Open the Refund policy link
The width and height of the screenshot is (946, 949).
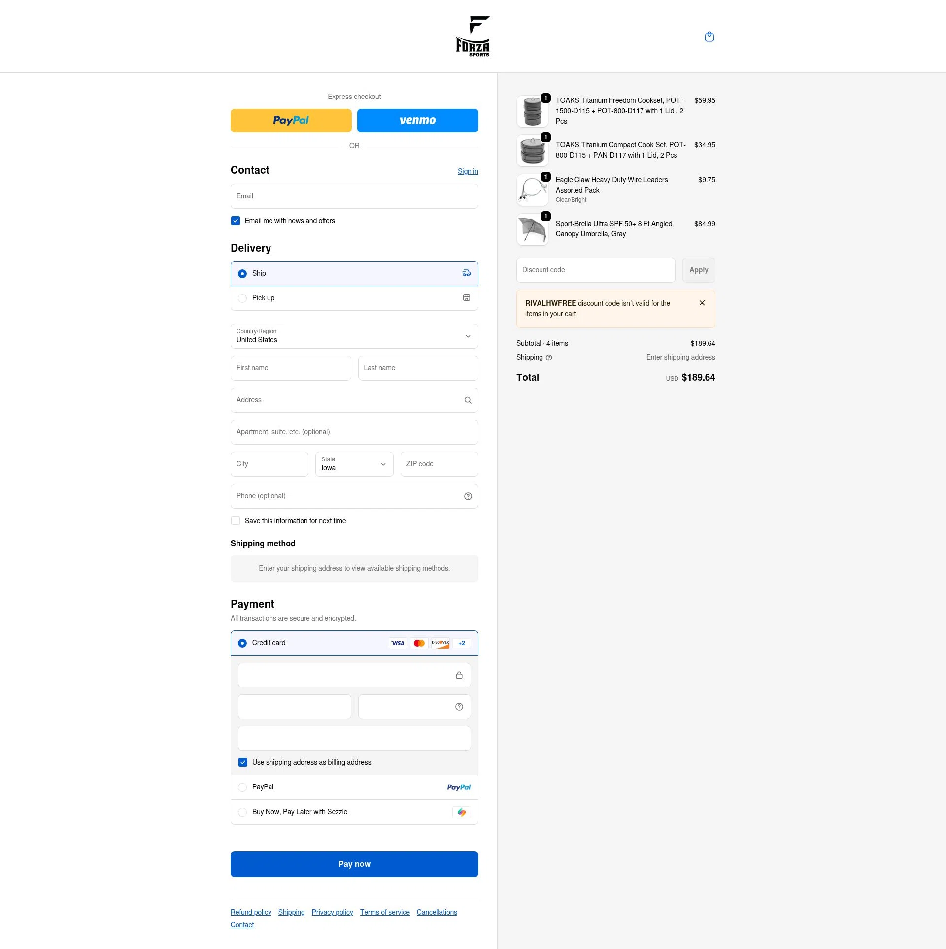coord(251,912)
